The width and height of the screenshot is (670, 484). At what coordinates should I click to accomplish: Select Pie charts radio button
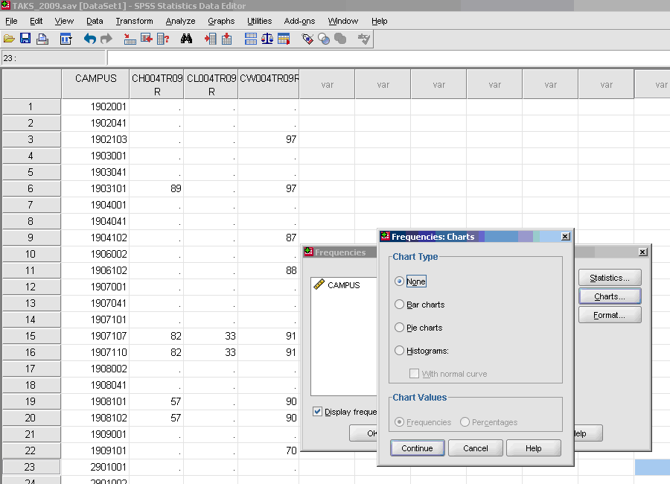(x=399, y=328)
